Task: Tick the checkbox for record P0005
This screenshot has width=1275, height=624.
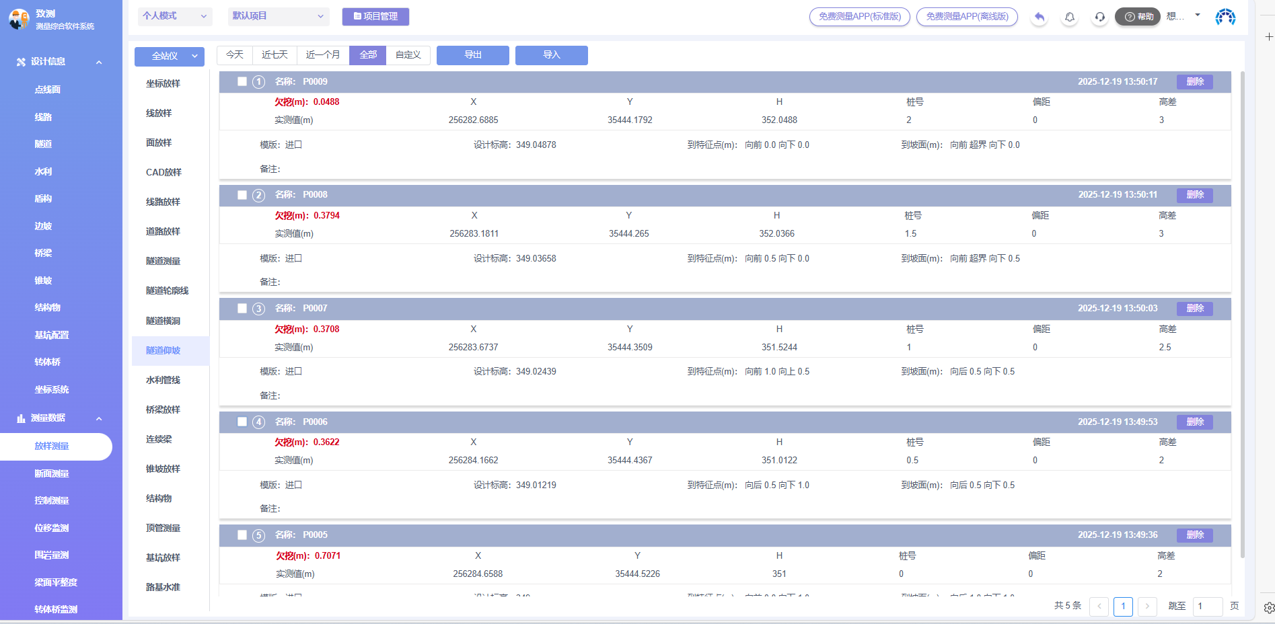Action: pos(242,535)
